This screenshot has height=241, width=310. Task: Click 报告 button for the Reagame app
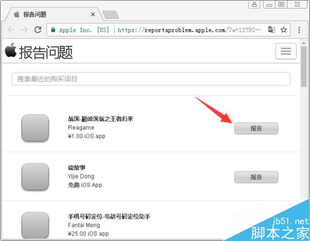point(256,128)
